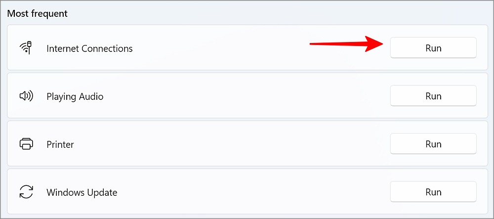The width and height of the screenshot is (494, 219).
Task: Click the Internet Connections network icon
Action: (26, 48)
